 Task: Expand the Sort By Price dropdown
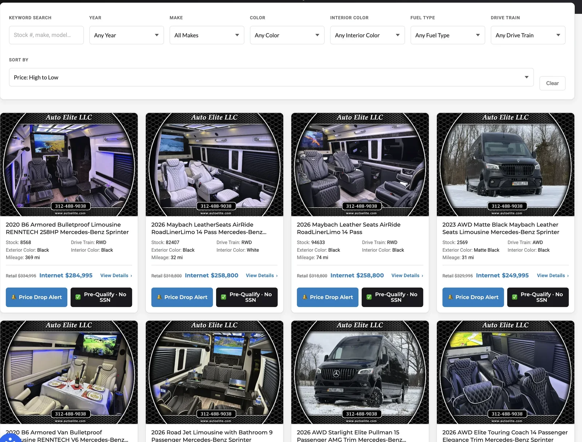(x=271, y=77)
